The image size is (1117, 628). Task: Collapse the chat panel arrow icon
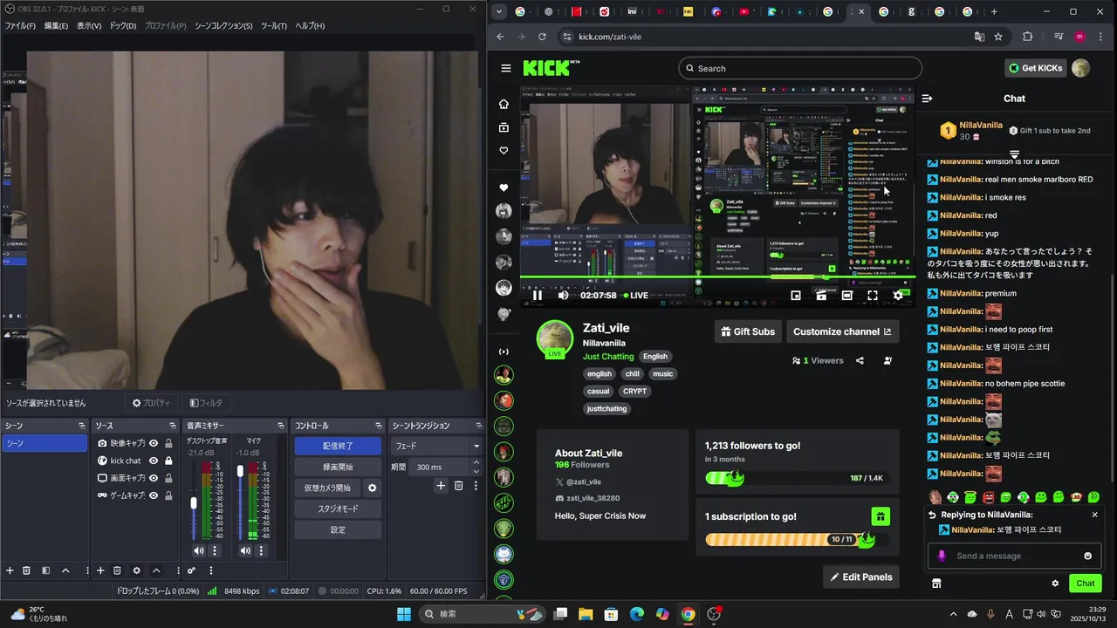pyautogui.click(x=927, y=99)
